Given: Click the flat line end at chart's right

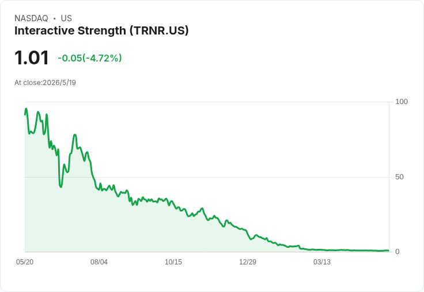Looking at the screenshot, I should pyautogui.click(x=388, y=251).
